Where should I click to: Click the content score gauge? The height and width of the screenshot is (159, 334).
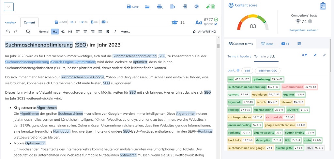tap(253, 22)
